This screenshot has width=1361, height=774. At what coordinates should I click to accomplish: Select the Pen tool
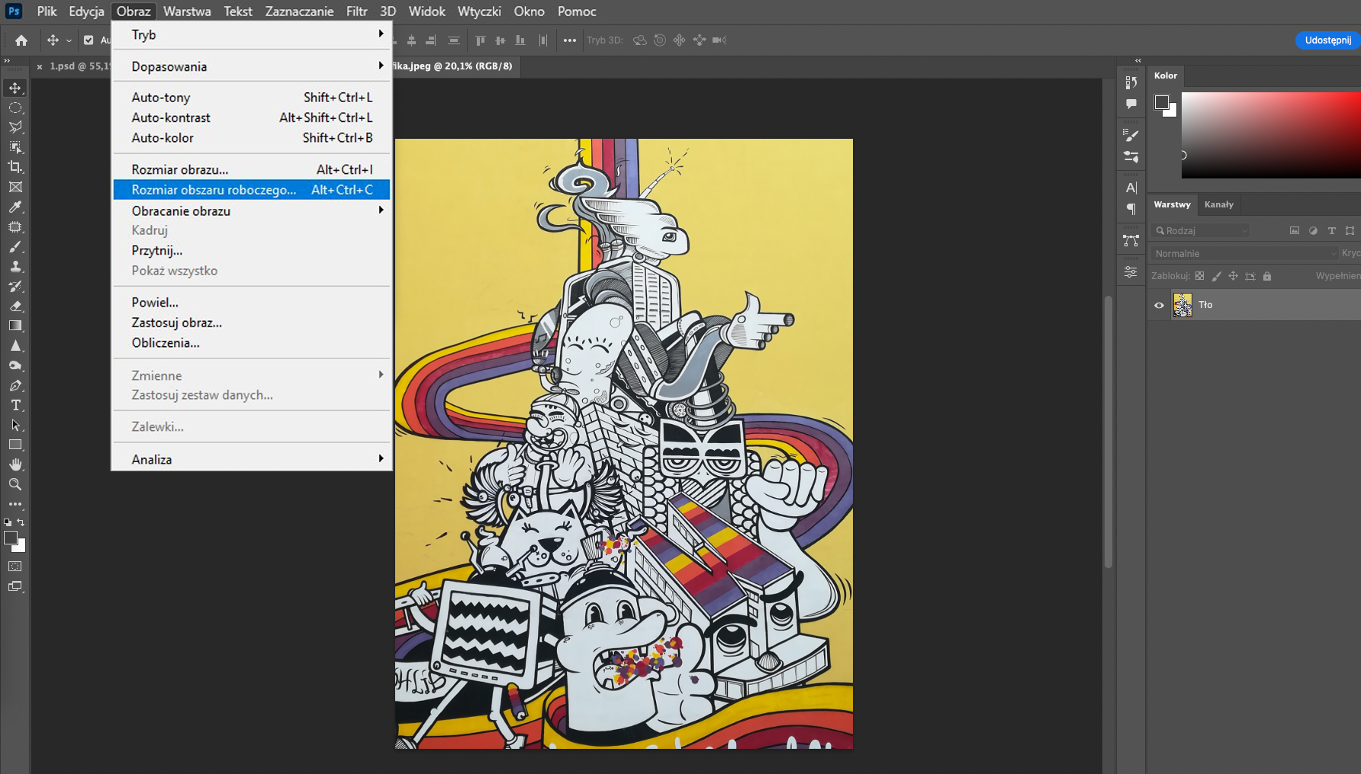point(15,385)
